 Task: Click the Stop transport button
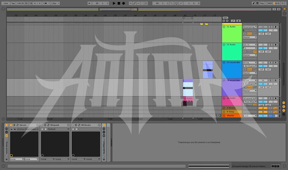point(119,3)
